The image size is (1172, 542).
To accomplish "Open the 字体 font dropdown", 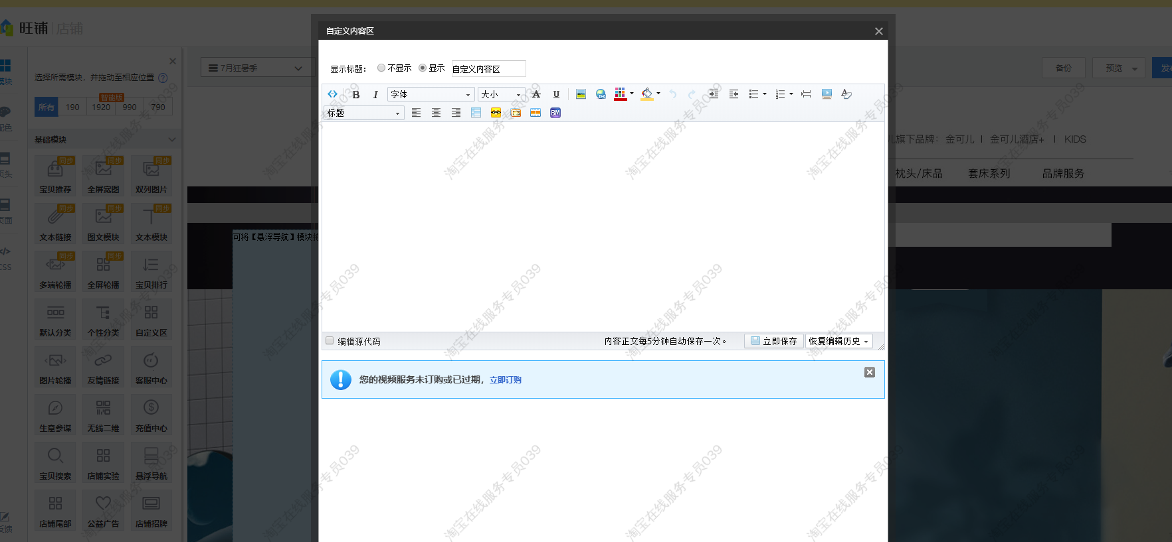I will coord(431,94).
